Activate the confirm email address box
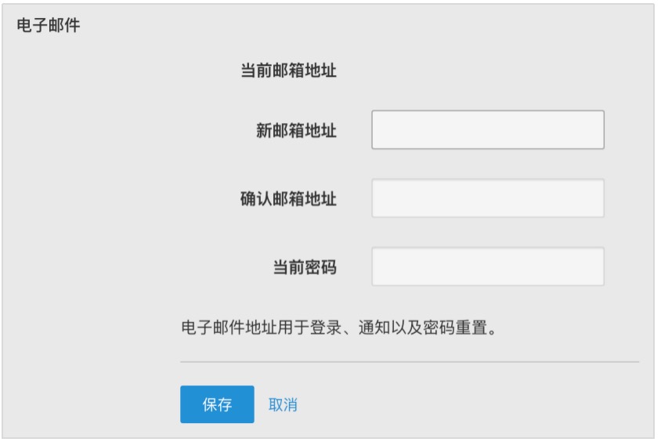661x442 pixels. coord(488,198)
